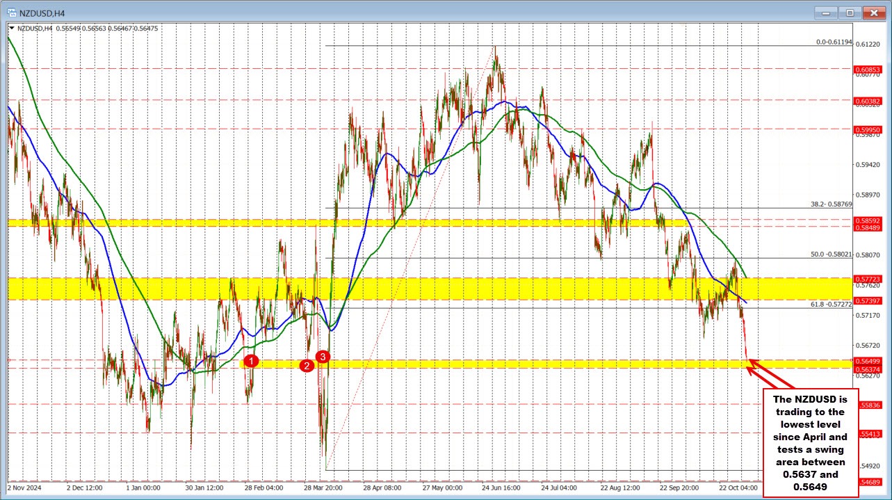Screen dimensions: 892x500
Task: Click the NZDUSD,H4 title bar label
Action: 41,13
